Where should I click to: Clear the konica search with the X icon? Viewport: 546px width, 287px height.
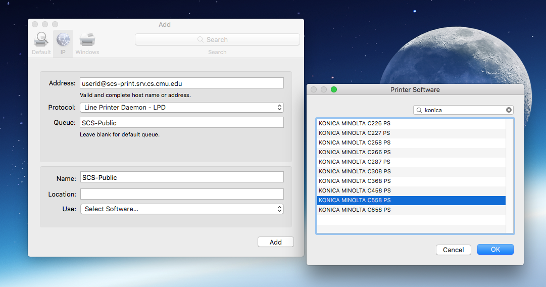[509, 110]
